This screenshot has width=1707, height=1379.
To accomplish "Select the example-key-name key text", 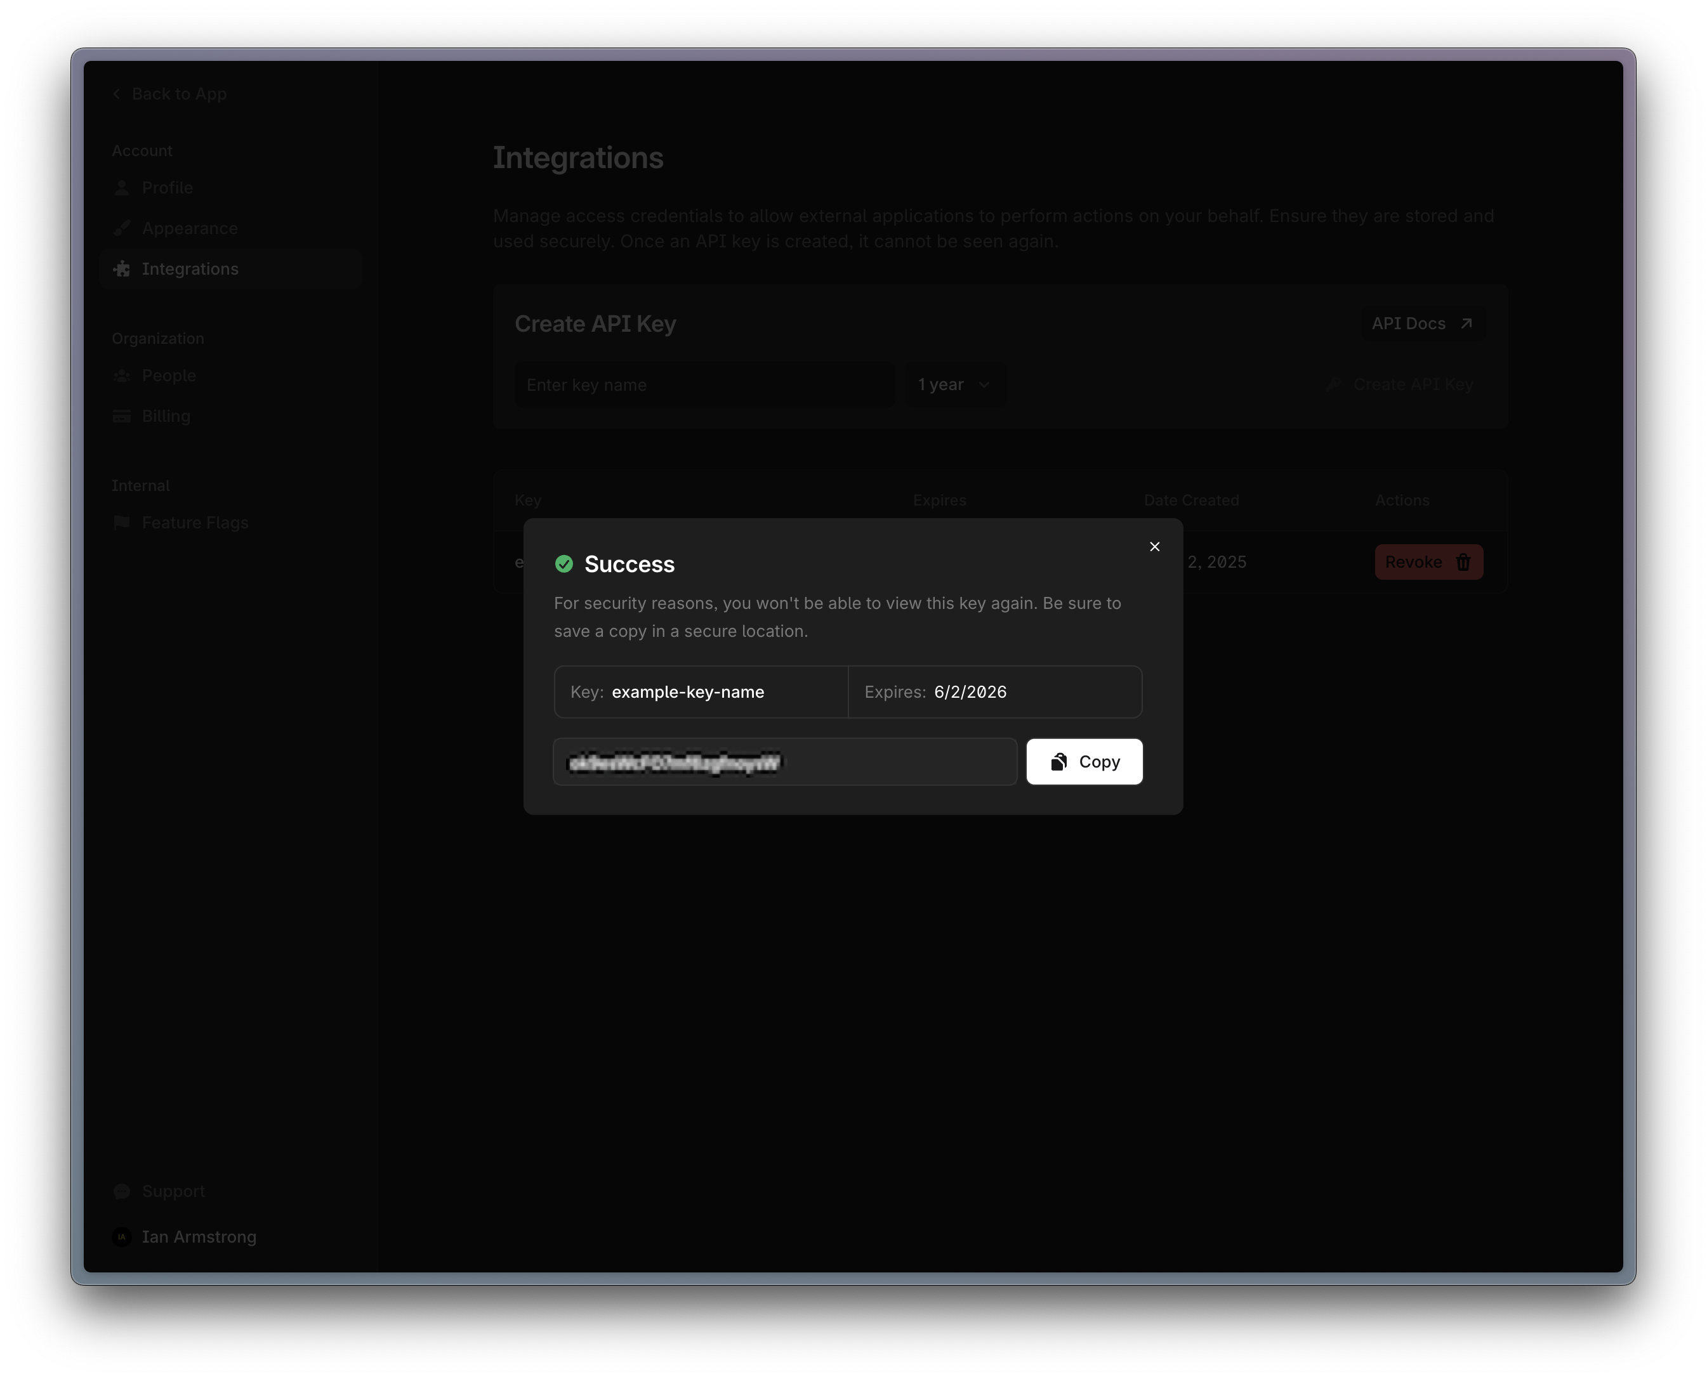I will tap(689, 692).
